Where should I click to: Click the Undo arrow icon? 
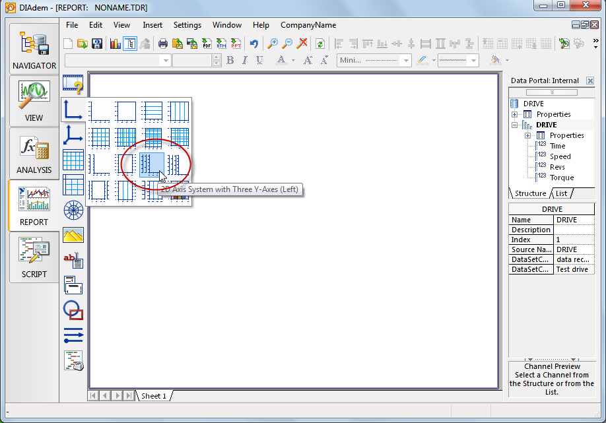point(254,44)
